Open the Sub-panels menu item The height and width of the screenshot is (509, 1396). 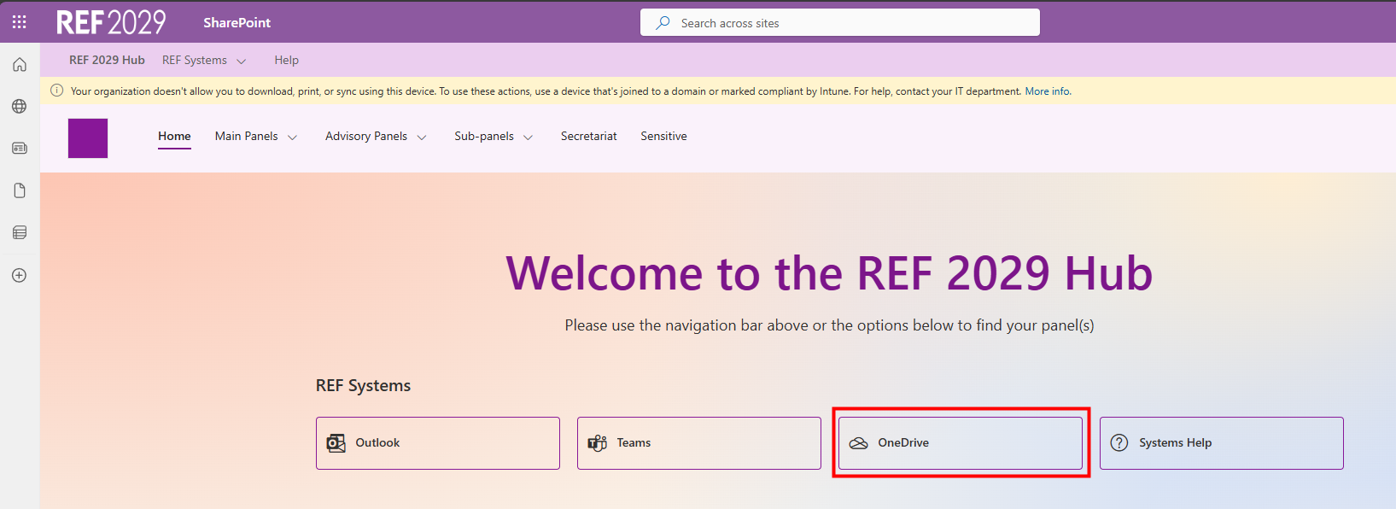[484, 136]
